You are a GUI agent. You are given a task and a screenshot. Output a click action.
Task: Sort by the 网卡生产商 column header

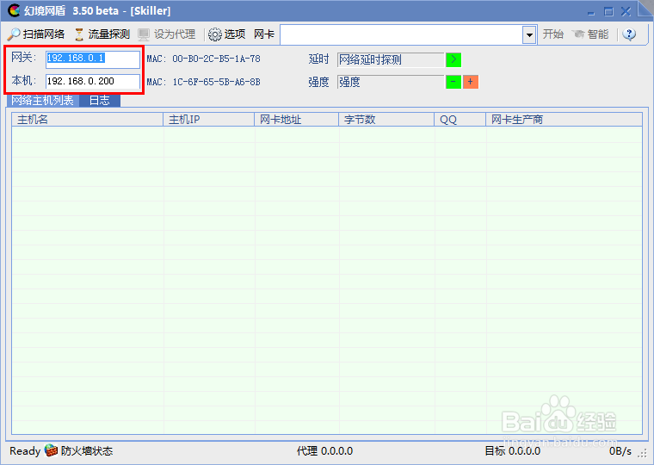[564, 120]
